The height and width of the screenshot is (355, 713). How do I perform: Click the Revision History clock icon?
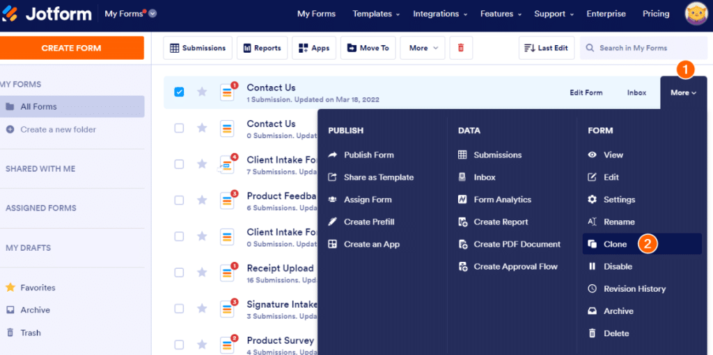click(x=592, y=289)
